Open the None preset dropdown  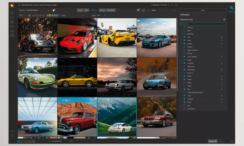(x=163, y=10)
